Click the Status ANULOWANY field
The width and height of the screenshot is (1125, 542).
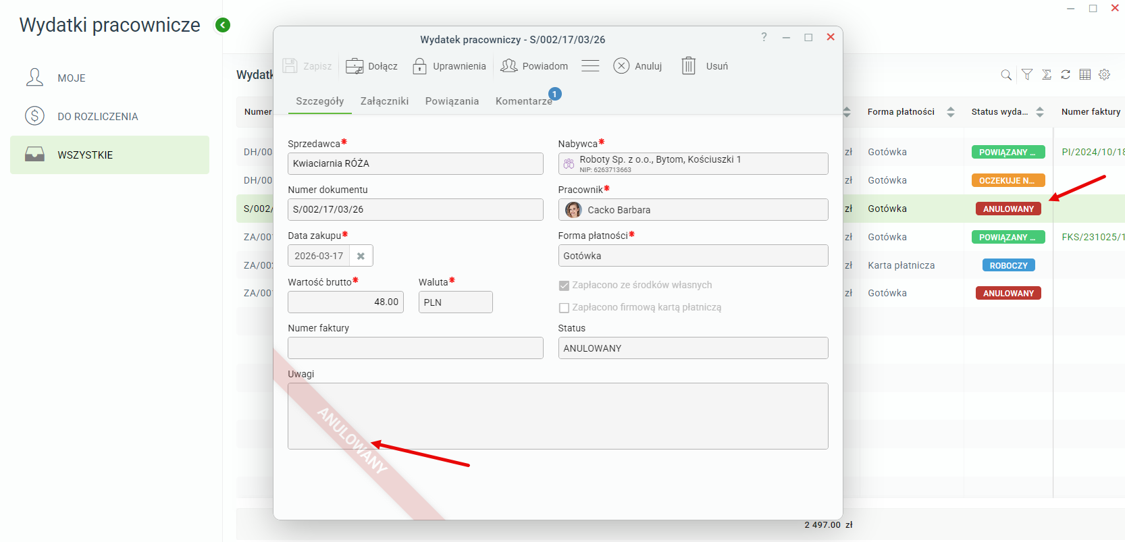(x=694, y=348)
